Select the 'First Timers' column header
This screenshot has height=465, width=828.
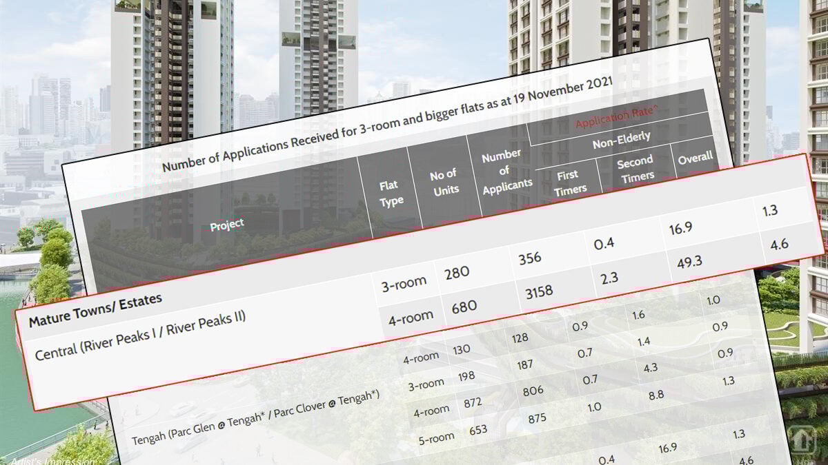pyautogui.click(x=569, y=183)
